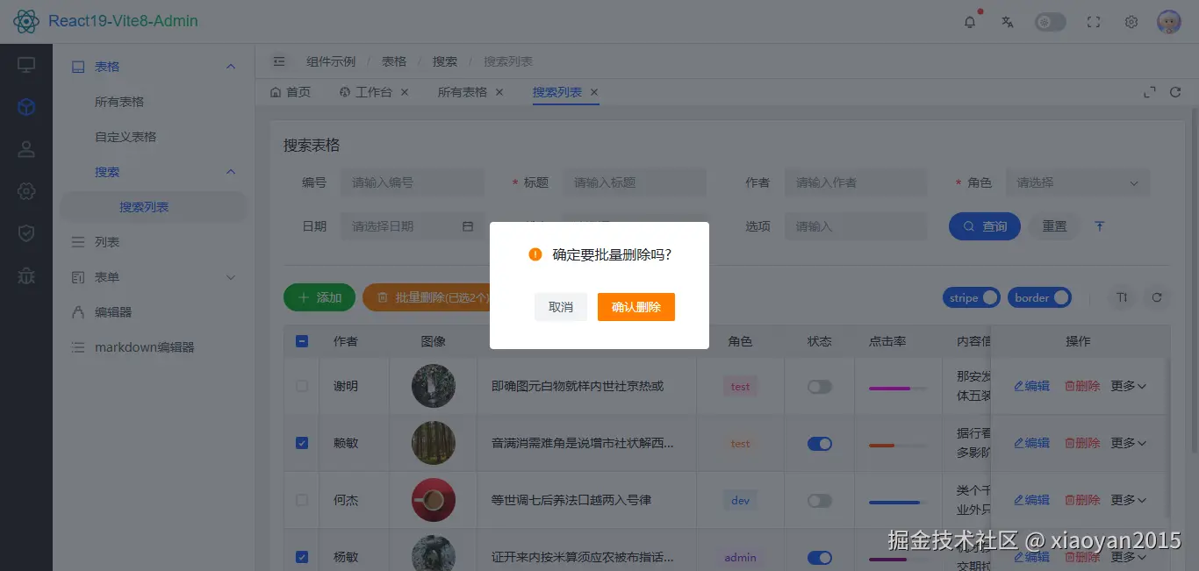
Task: Open the language translation icon
Action: coord(1008,22)
